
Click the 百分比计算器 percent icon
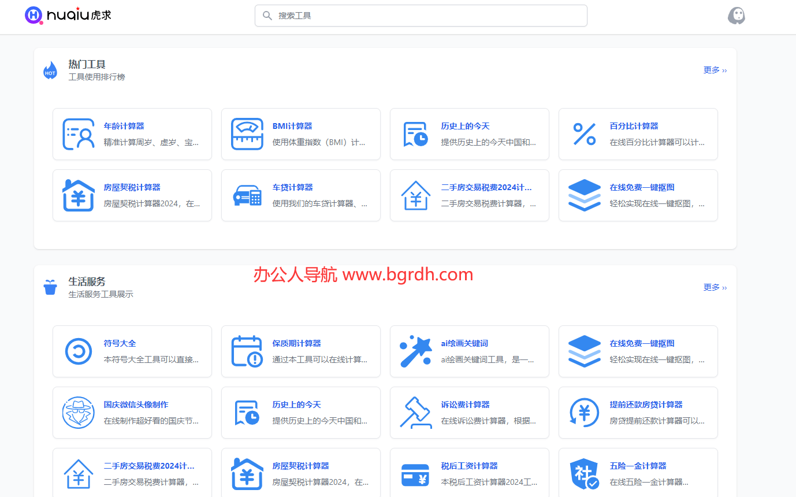click(585, 133)
